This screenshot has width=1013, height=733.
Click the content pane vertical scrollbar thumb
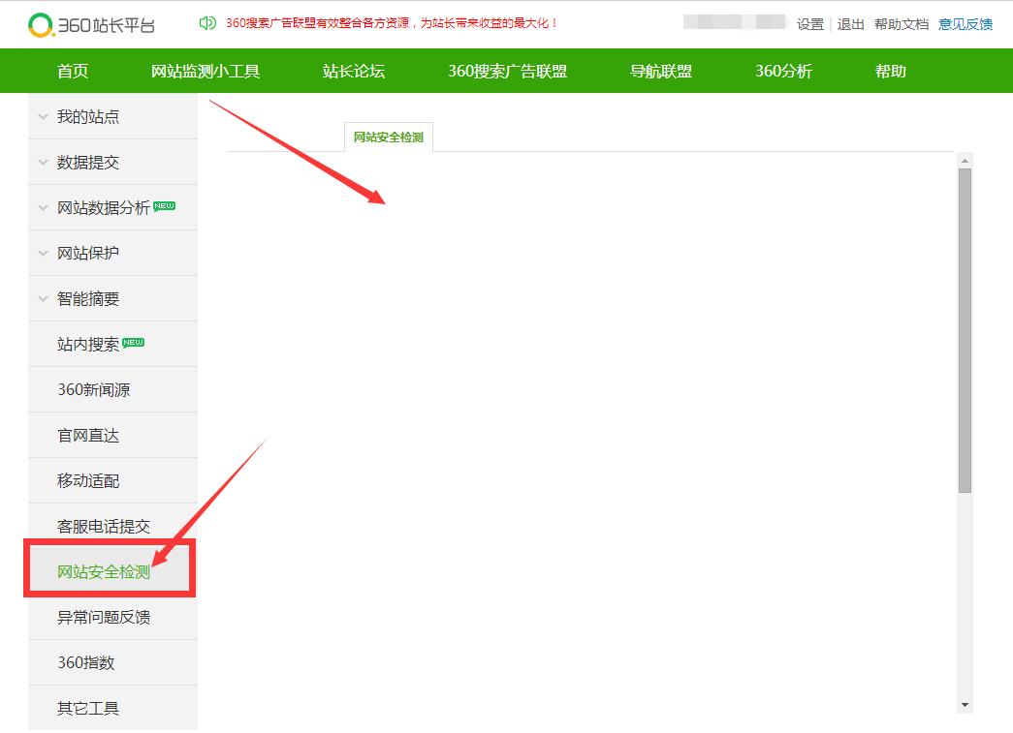point(965,329)
